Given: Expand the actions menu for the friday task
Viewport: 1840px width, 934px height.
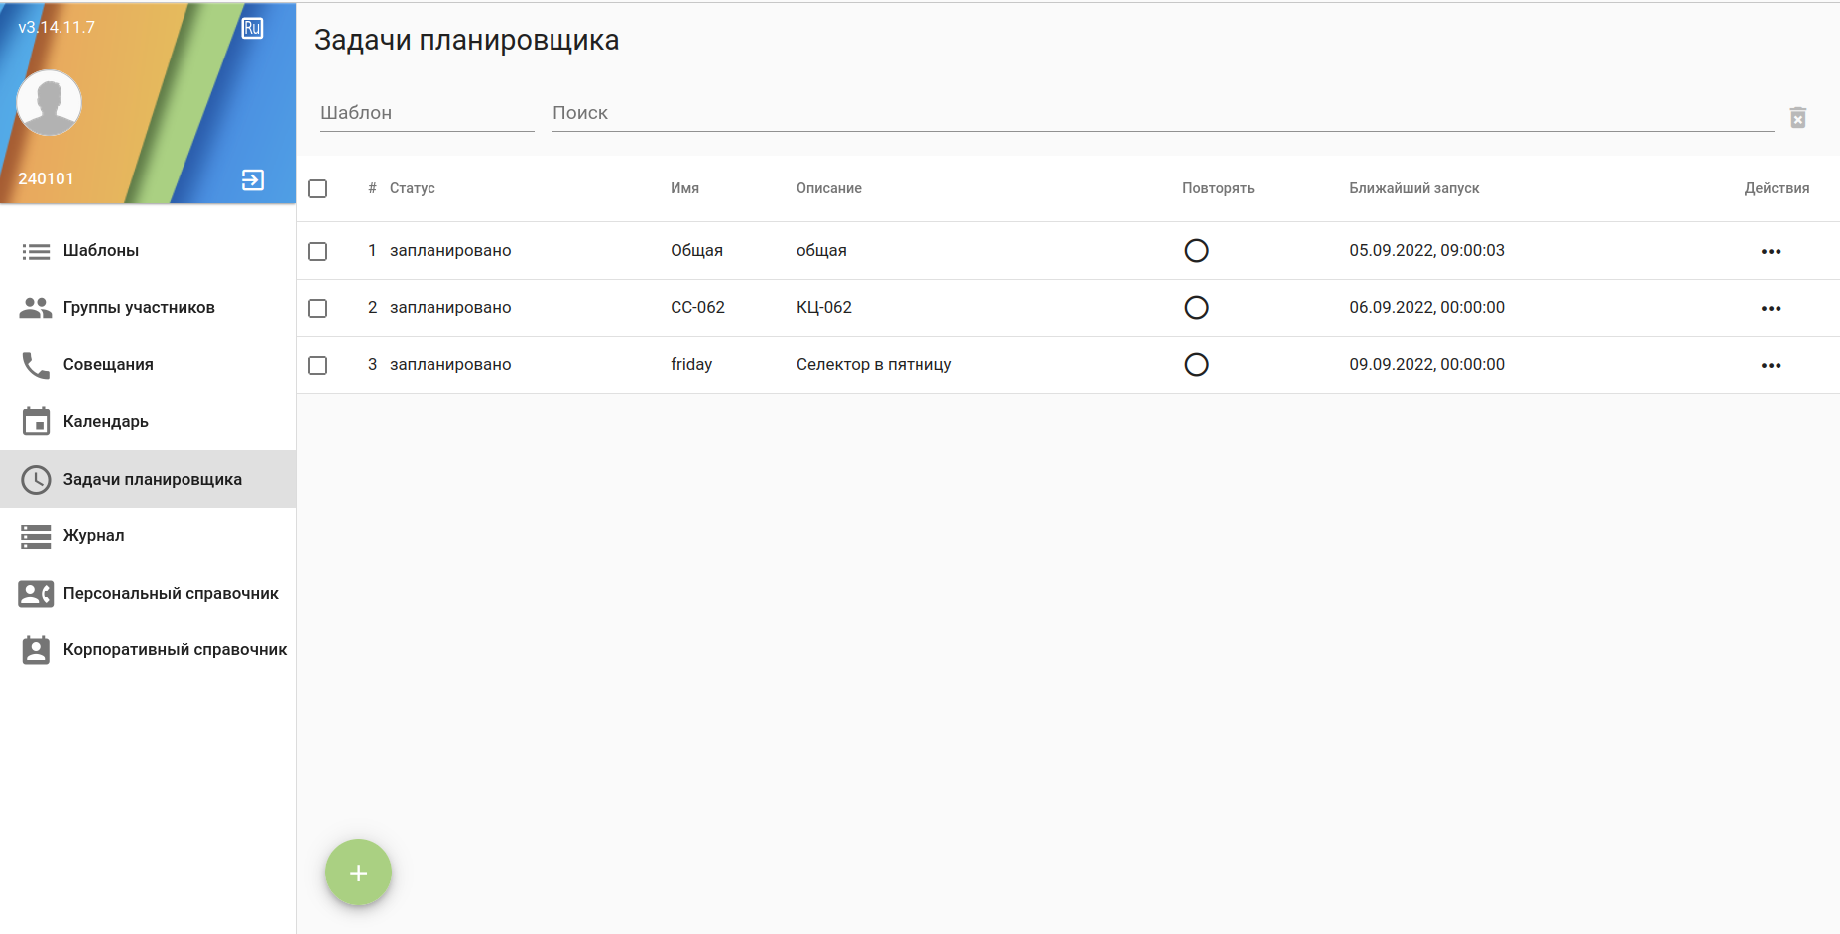Looking at the screenshot, I should pos(1771,365).
